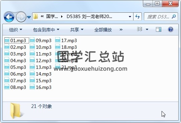Click the 全部播放 button
This screenshot has width=181, height=123.
pos(103,30)
